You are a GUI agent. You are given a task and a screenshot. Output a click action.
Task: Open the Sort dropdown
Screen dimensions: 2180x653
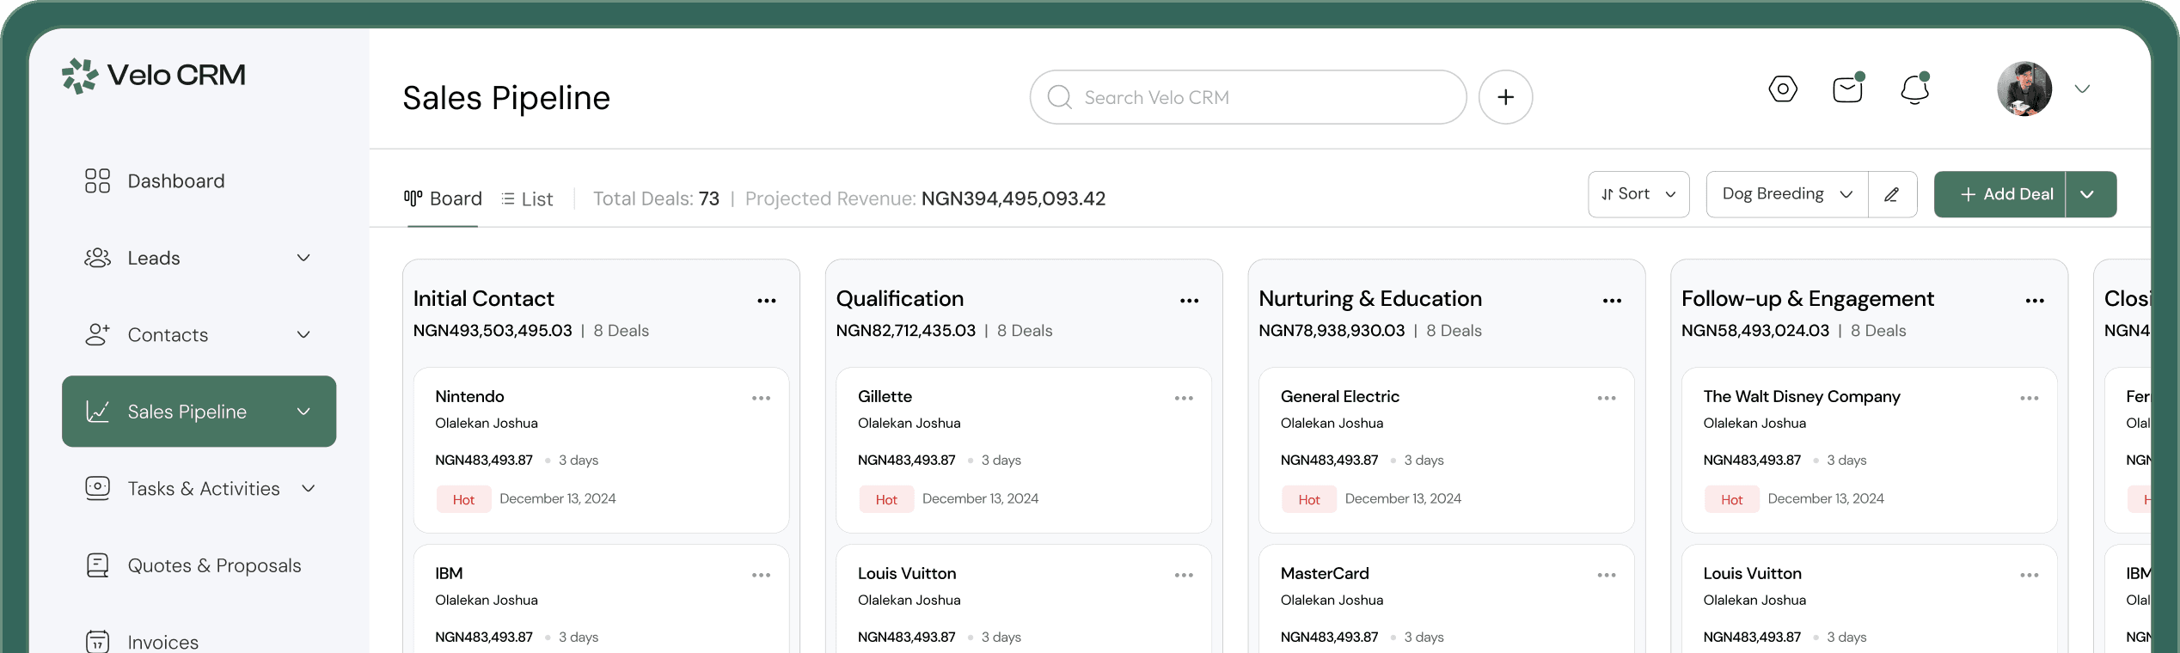click(x=1638, y=194)
